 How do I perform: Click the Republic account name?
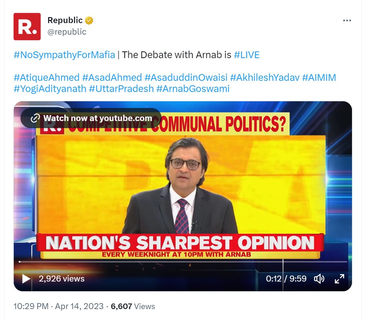tap(65, 20)
